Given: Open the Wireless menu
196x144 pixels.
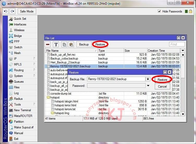Looking at the screenshot, I should point(19,30).
